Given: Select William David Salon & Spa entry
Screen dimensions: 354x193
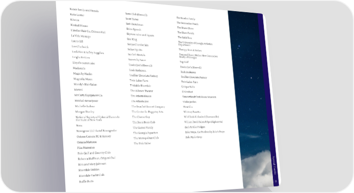Looking at the screenshot, I should [x=203, y=122].
